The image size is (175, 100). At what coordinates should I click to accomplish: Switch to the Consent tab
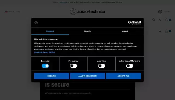click(x=50, y=31)
